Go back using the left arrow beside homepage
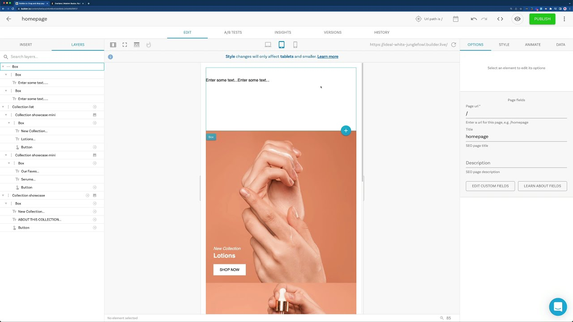573x322 pixels. tap(9, 19)
